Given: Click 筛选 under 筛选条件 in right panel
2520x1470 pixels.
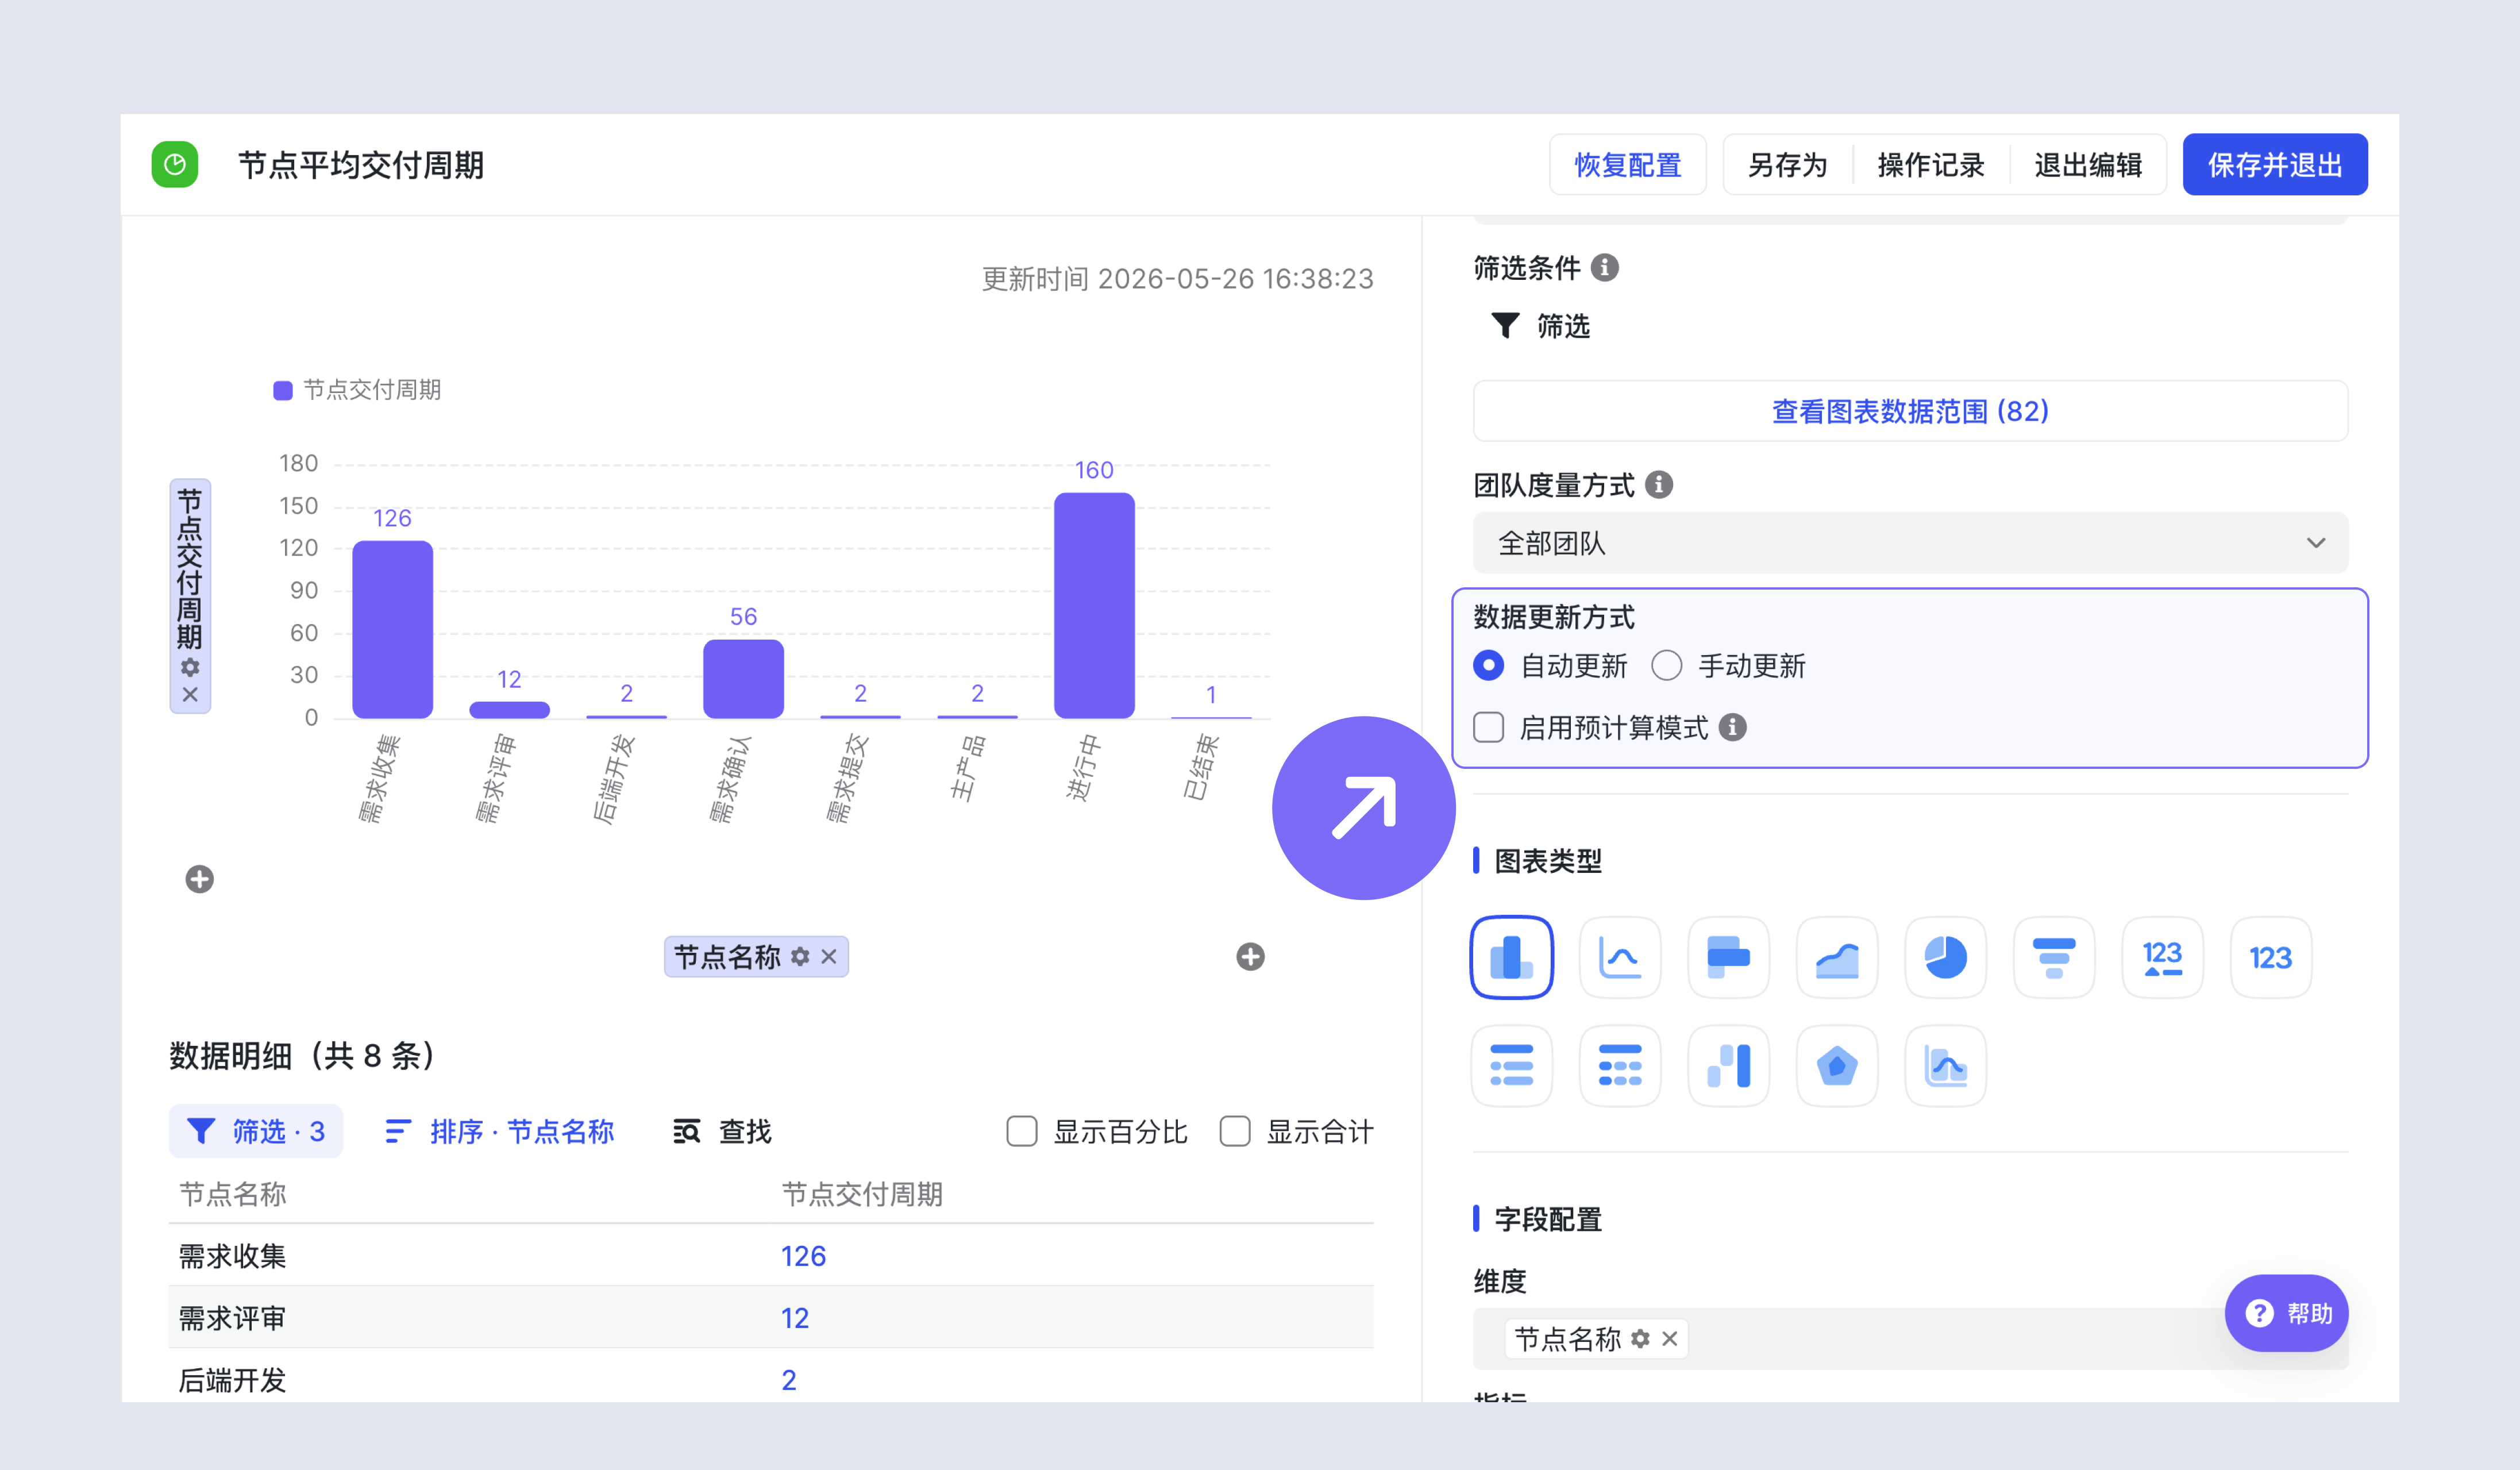Looking at the screenshot, I should pyautogui.click(x=1540, y=326).
